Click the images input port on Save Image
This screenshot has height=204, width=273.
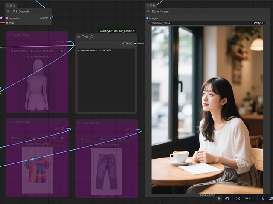(x=147, y=18)
